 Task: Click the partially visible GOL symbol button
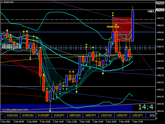[151, 115]
